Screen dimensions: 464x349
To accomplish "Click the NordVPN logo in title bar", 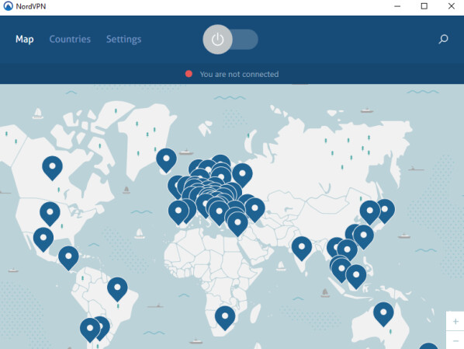I will (x=8, y=6).
